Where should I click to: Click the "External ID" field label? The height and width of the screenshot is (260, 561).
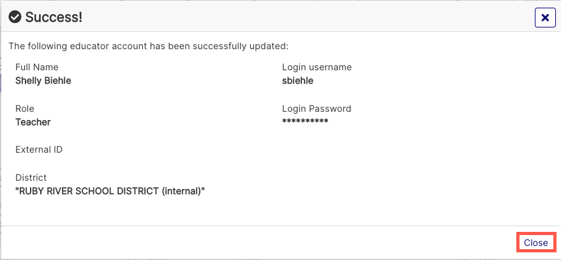point(39,149)
